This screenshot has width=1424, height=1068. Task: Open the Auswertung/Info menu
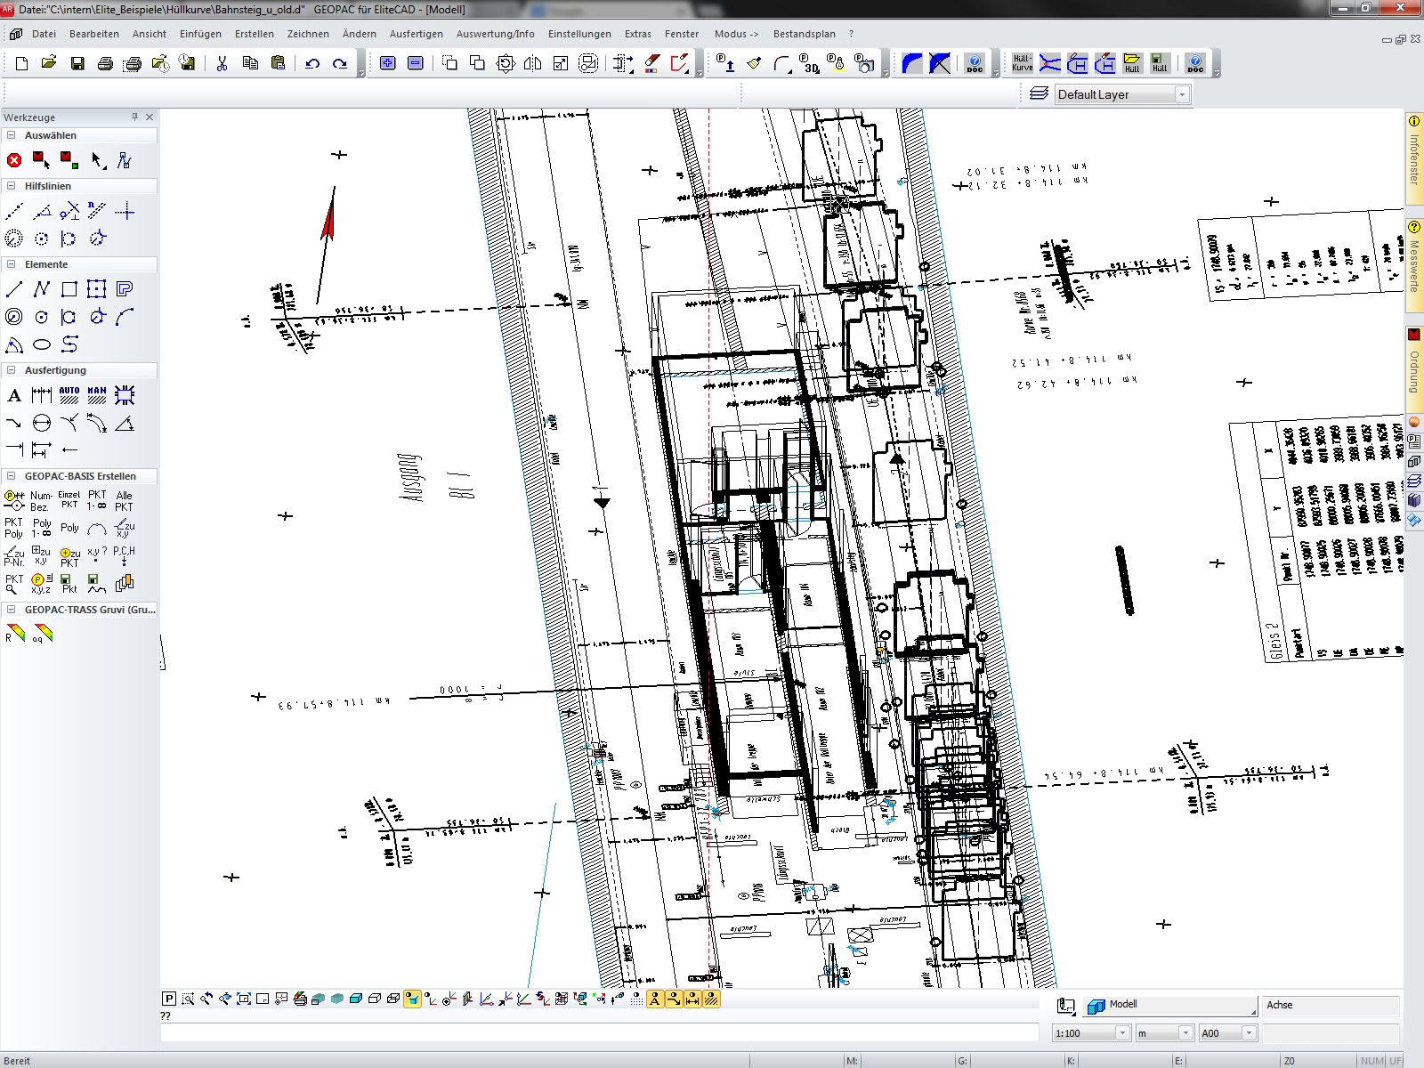click(x=495, y=34)
